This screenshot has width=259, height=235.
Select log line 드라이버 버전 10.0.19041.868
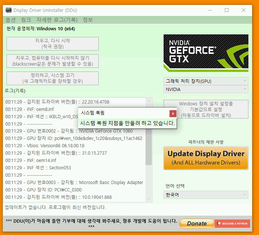(x=59, y=197)
